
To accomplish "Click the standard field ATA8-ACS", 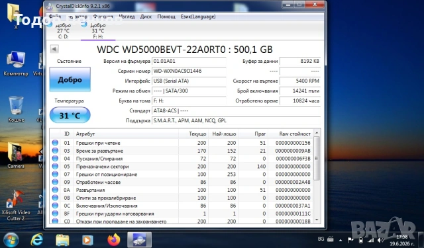I will point(236,110).
